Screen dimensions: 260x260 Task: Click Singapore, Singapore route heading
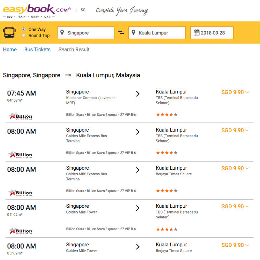click(32, 75)
